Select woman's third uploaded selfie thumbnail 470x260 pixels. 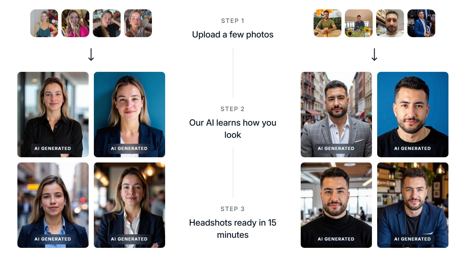(x=107, y=23)
